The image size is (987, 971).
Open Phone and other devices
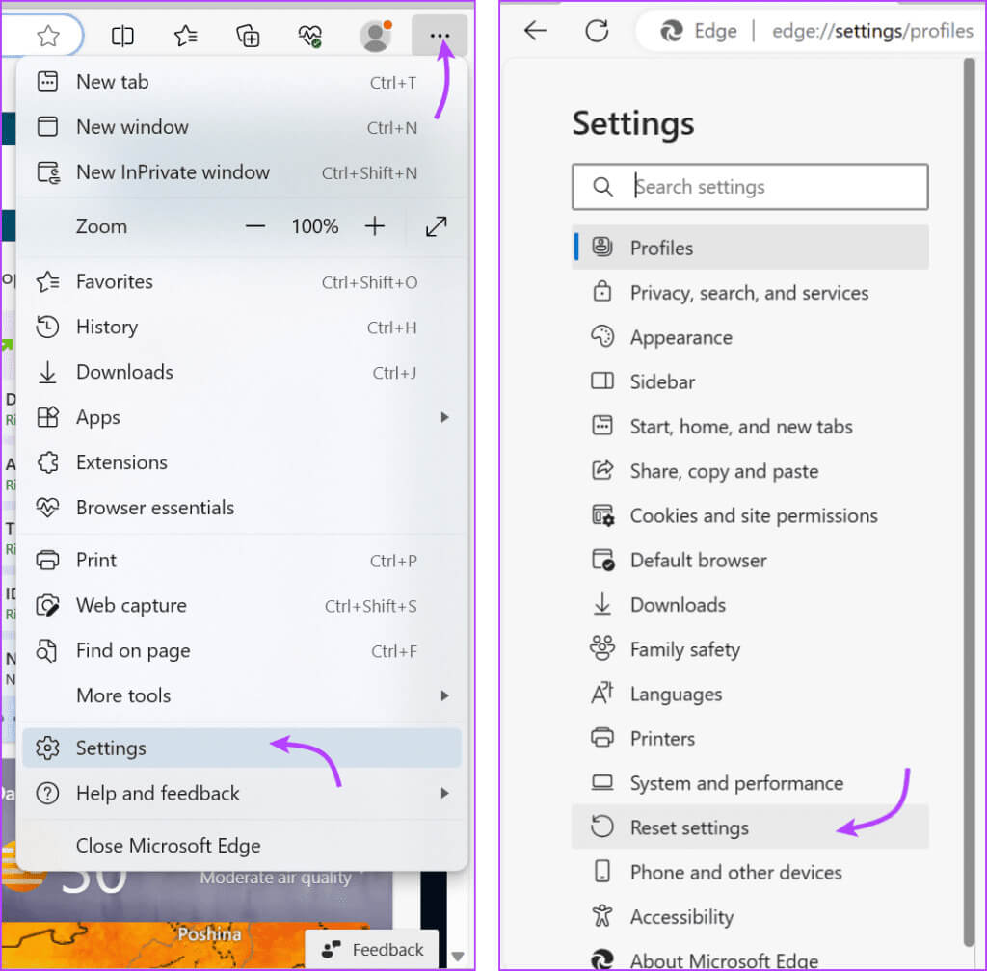[x=750, y=873]
